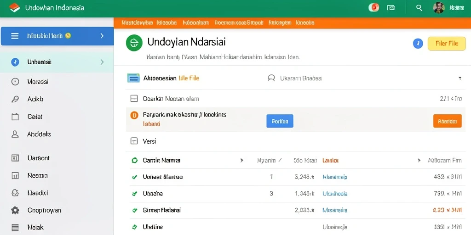The height and width of the screenshot is (235, 471).
Task: Click the Sto Kran column header
Action: [x=305, y=160]
